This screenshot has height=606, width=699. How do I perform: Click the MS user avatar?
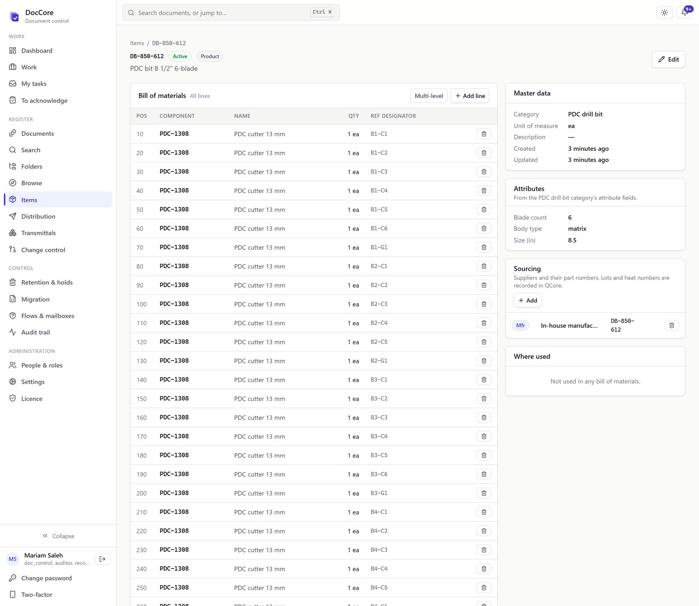(13, 559)
